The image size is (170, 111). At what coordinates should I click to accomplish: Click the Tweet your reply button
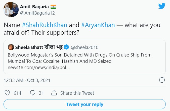[x=85, y=104]
